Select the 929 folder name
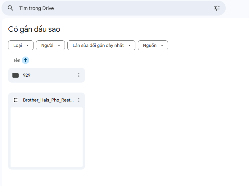Screen dimensions: 249x186 tap(27, 75)
